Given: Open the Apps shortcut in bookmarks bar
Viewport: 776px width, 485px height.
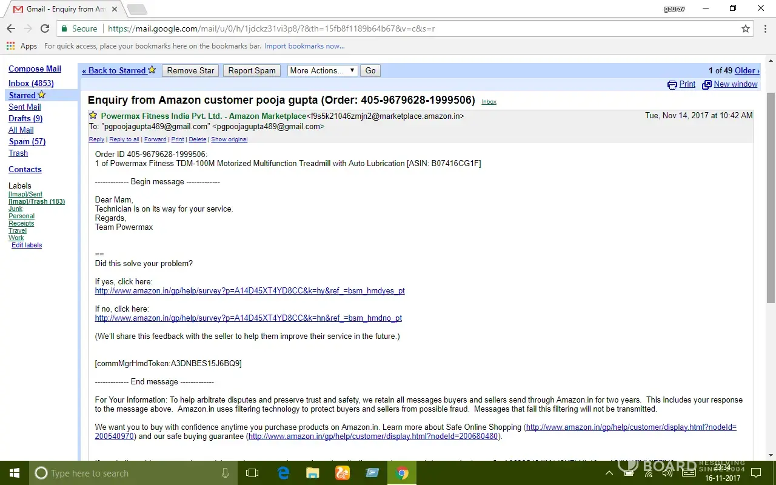Looking at the screenshot, I should [x=22, y=46].
